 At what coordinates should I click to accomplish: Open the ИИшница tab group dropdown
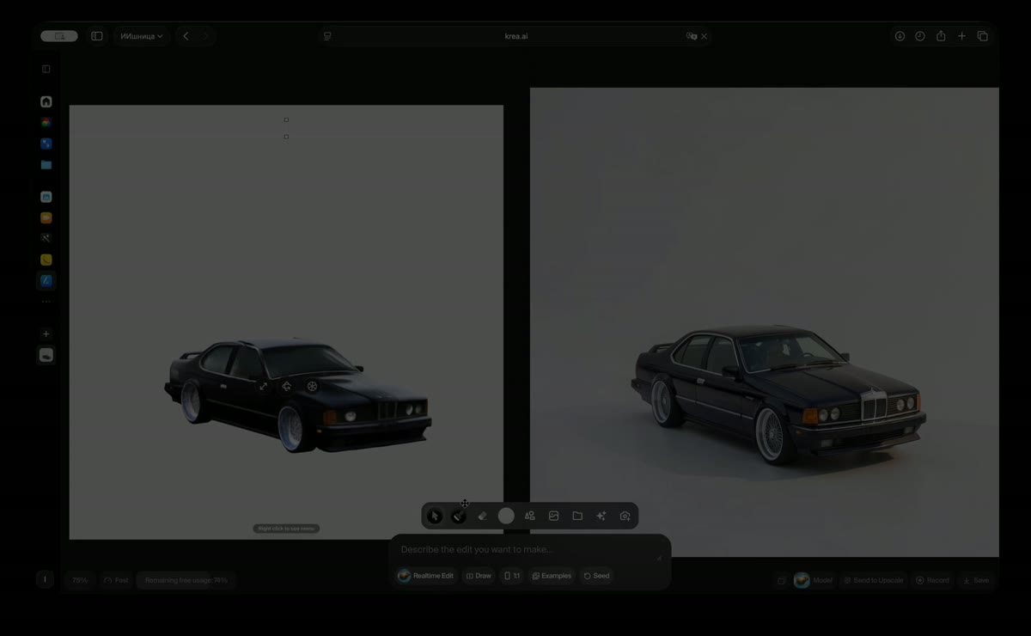pos(142,36)
